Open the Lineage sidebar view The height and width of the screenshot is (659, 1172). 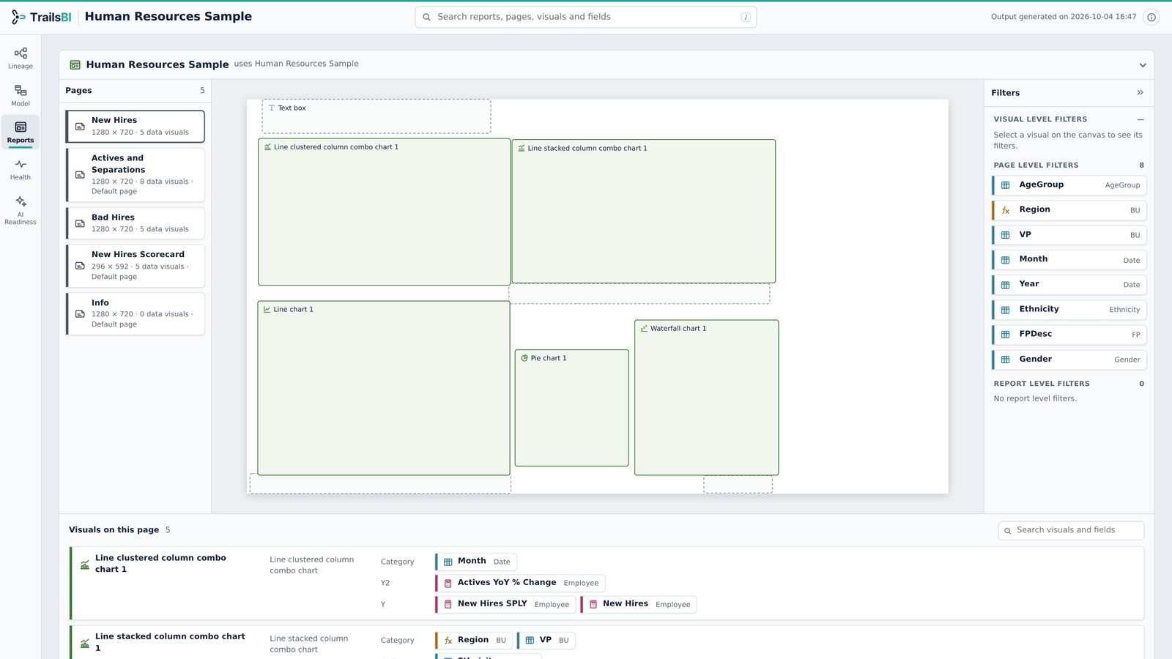(21, 58)
